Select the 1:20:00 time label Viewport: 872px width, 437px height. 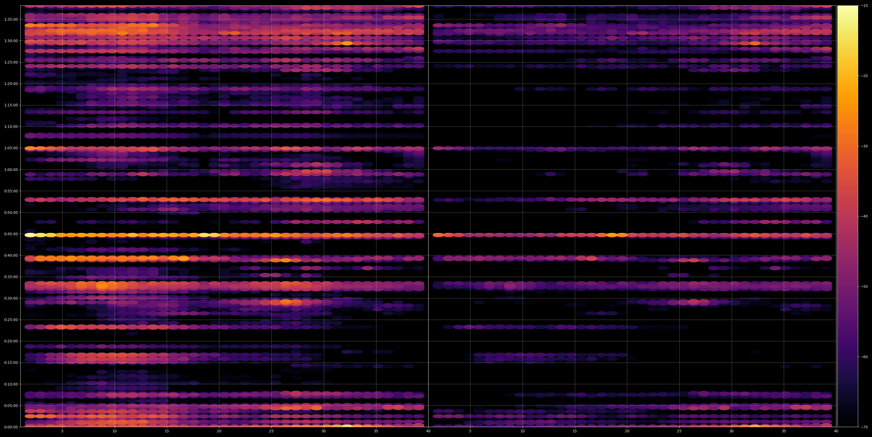click(11, 83)
